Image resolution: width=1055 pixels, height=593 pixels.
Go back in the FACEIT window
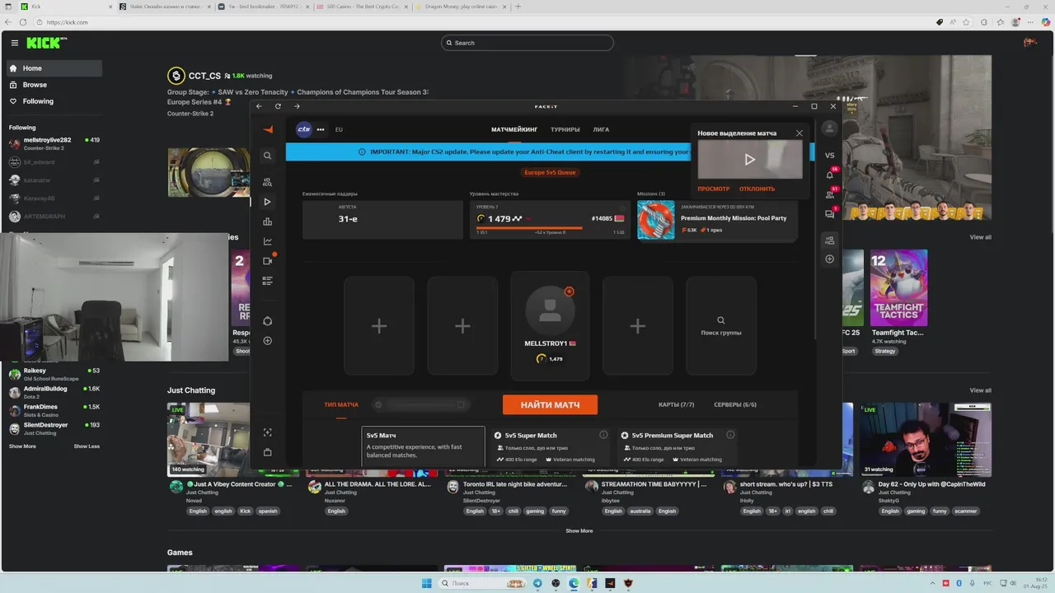(x=259, y=106)
